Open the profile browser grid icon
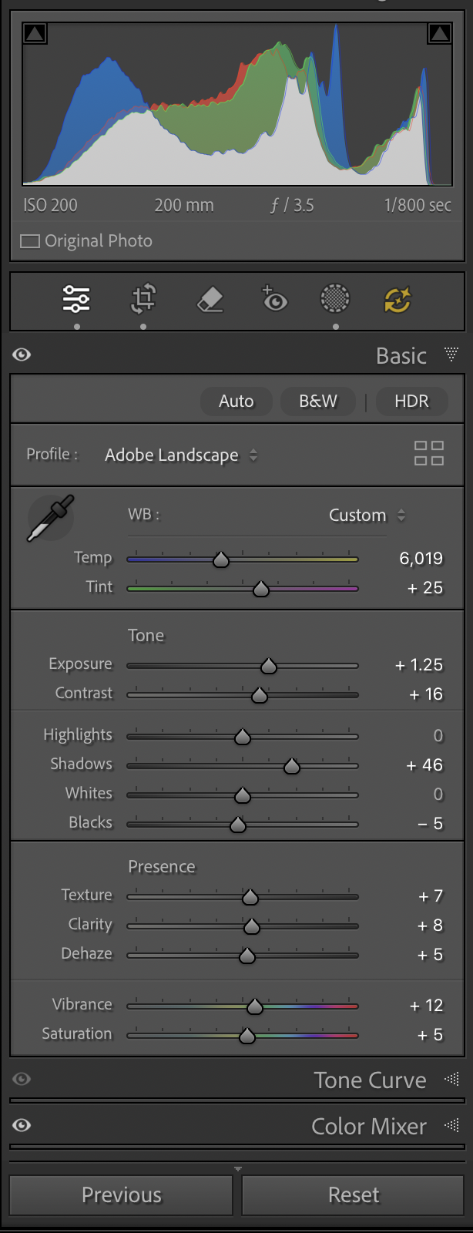This screenshot has width=473, height=1233. coord(429,453)
